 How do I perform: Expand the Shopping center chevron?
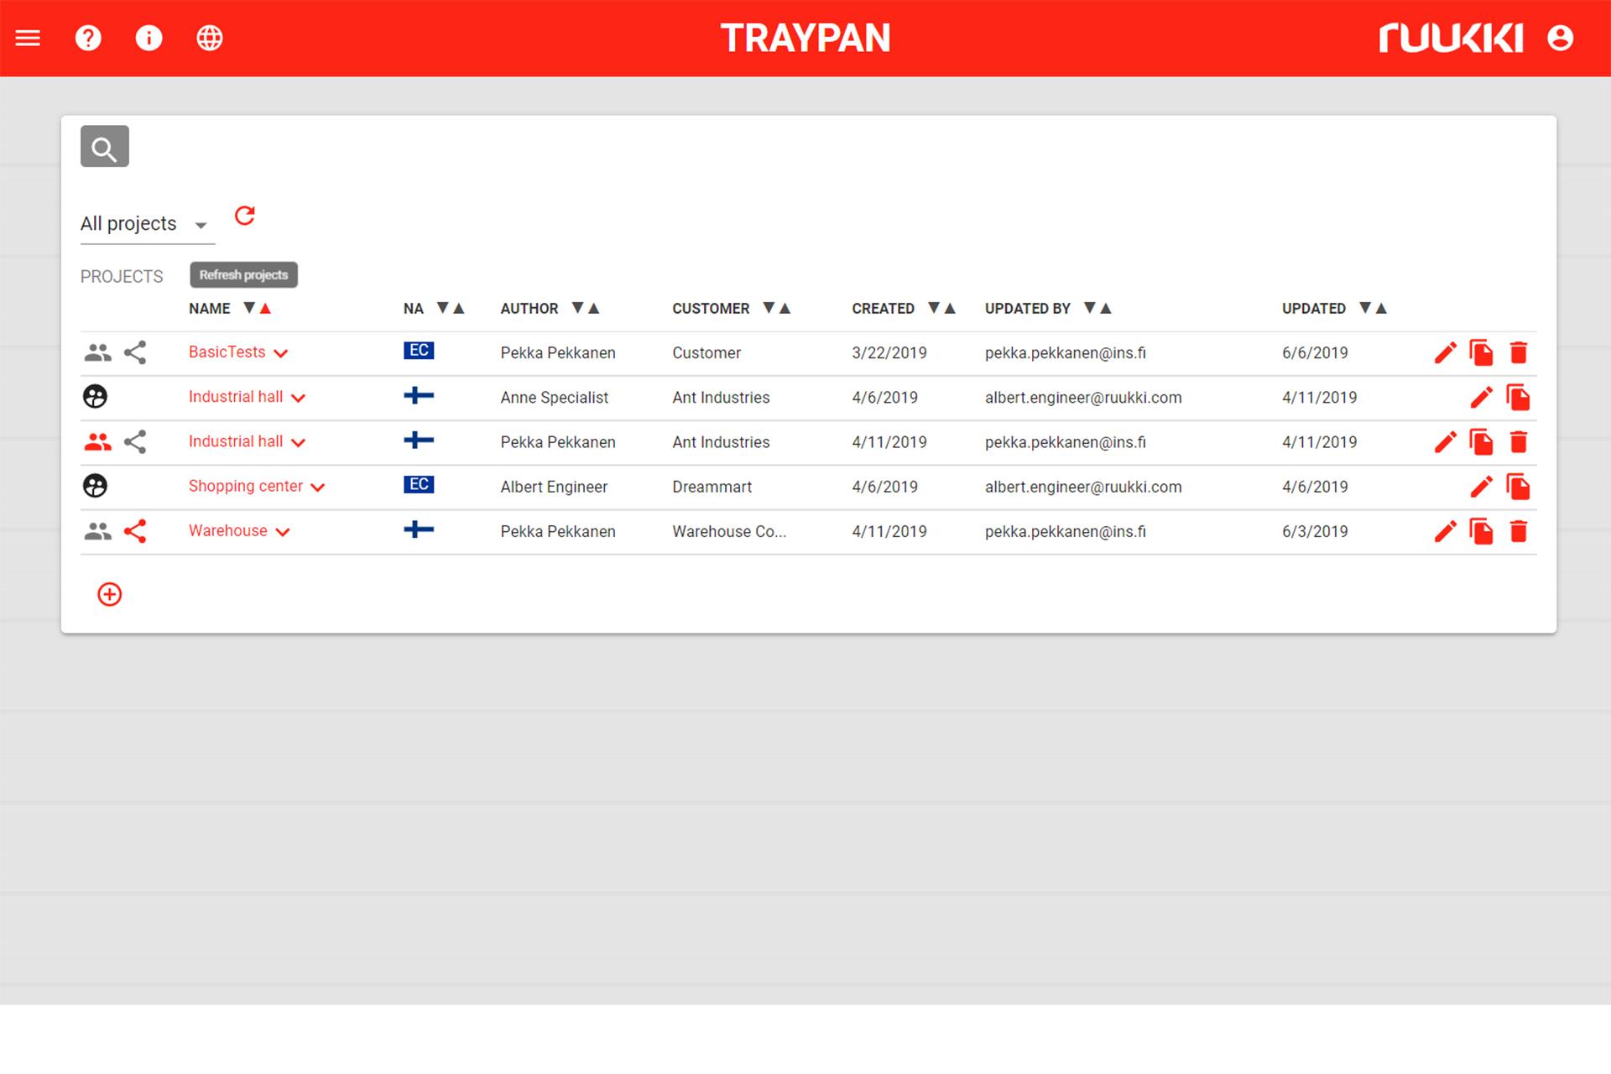coord(317,487)
